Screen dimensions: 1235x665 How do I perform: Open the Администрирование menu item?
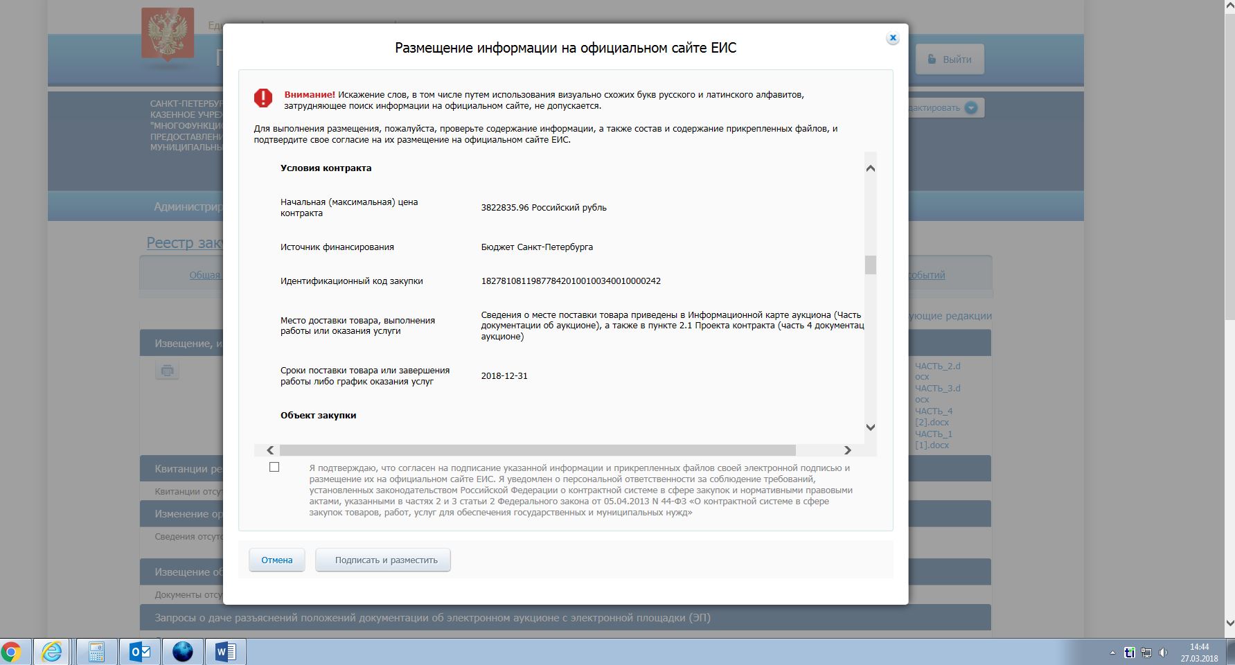tap(188, 207)
